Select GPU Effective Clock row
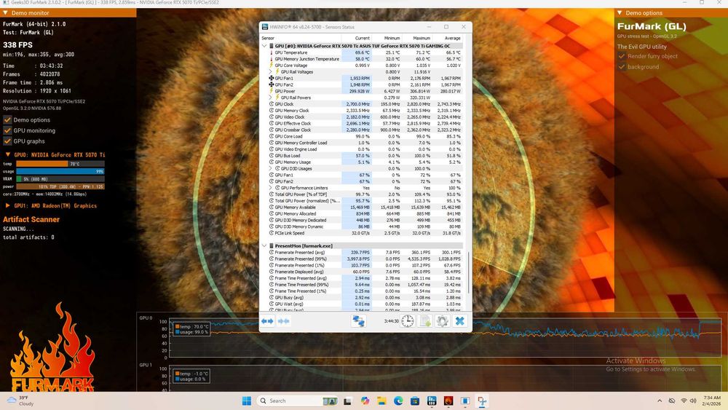 pyautogui.click(x=362, y=124)
